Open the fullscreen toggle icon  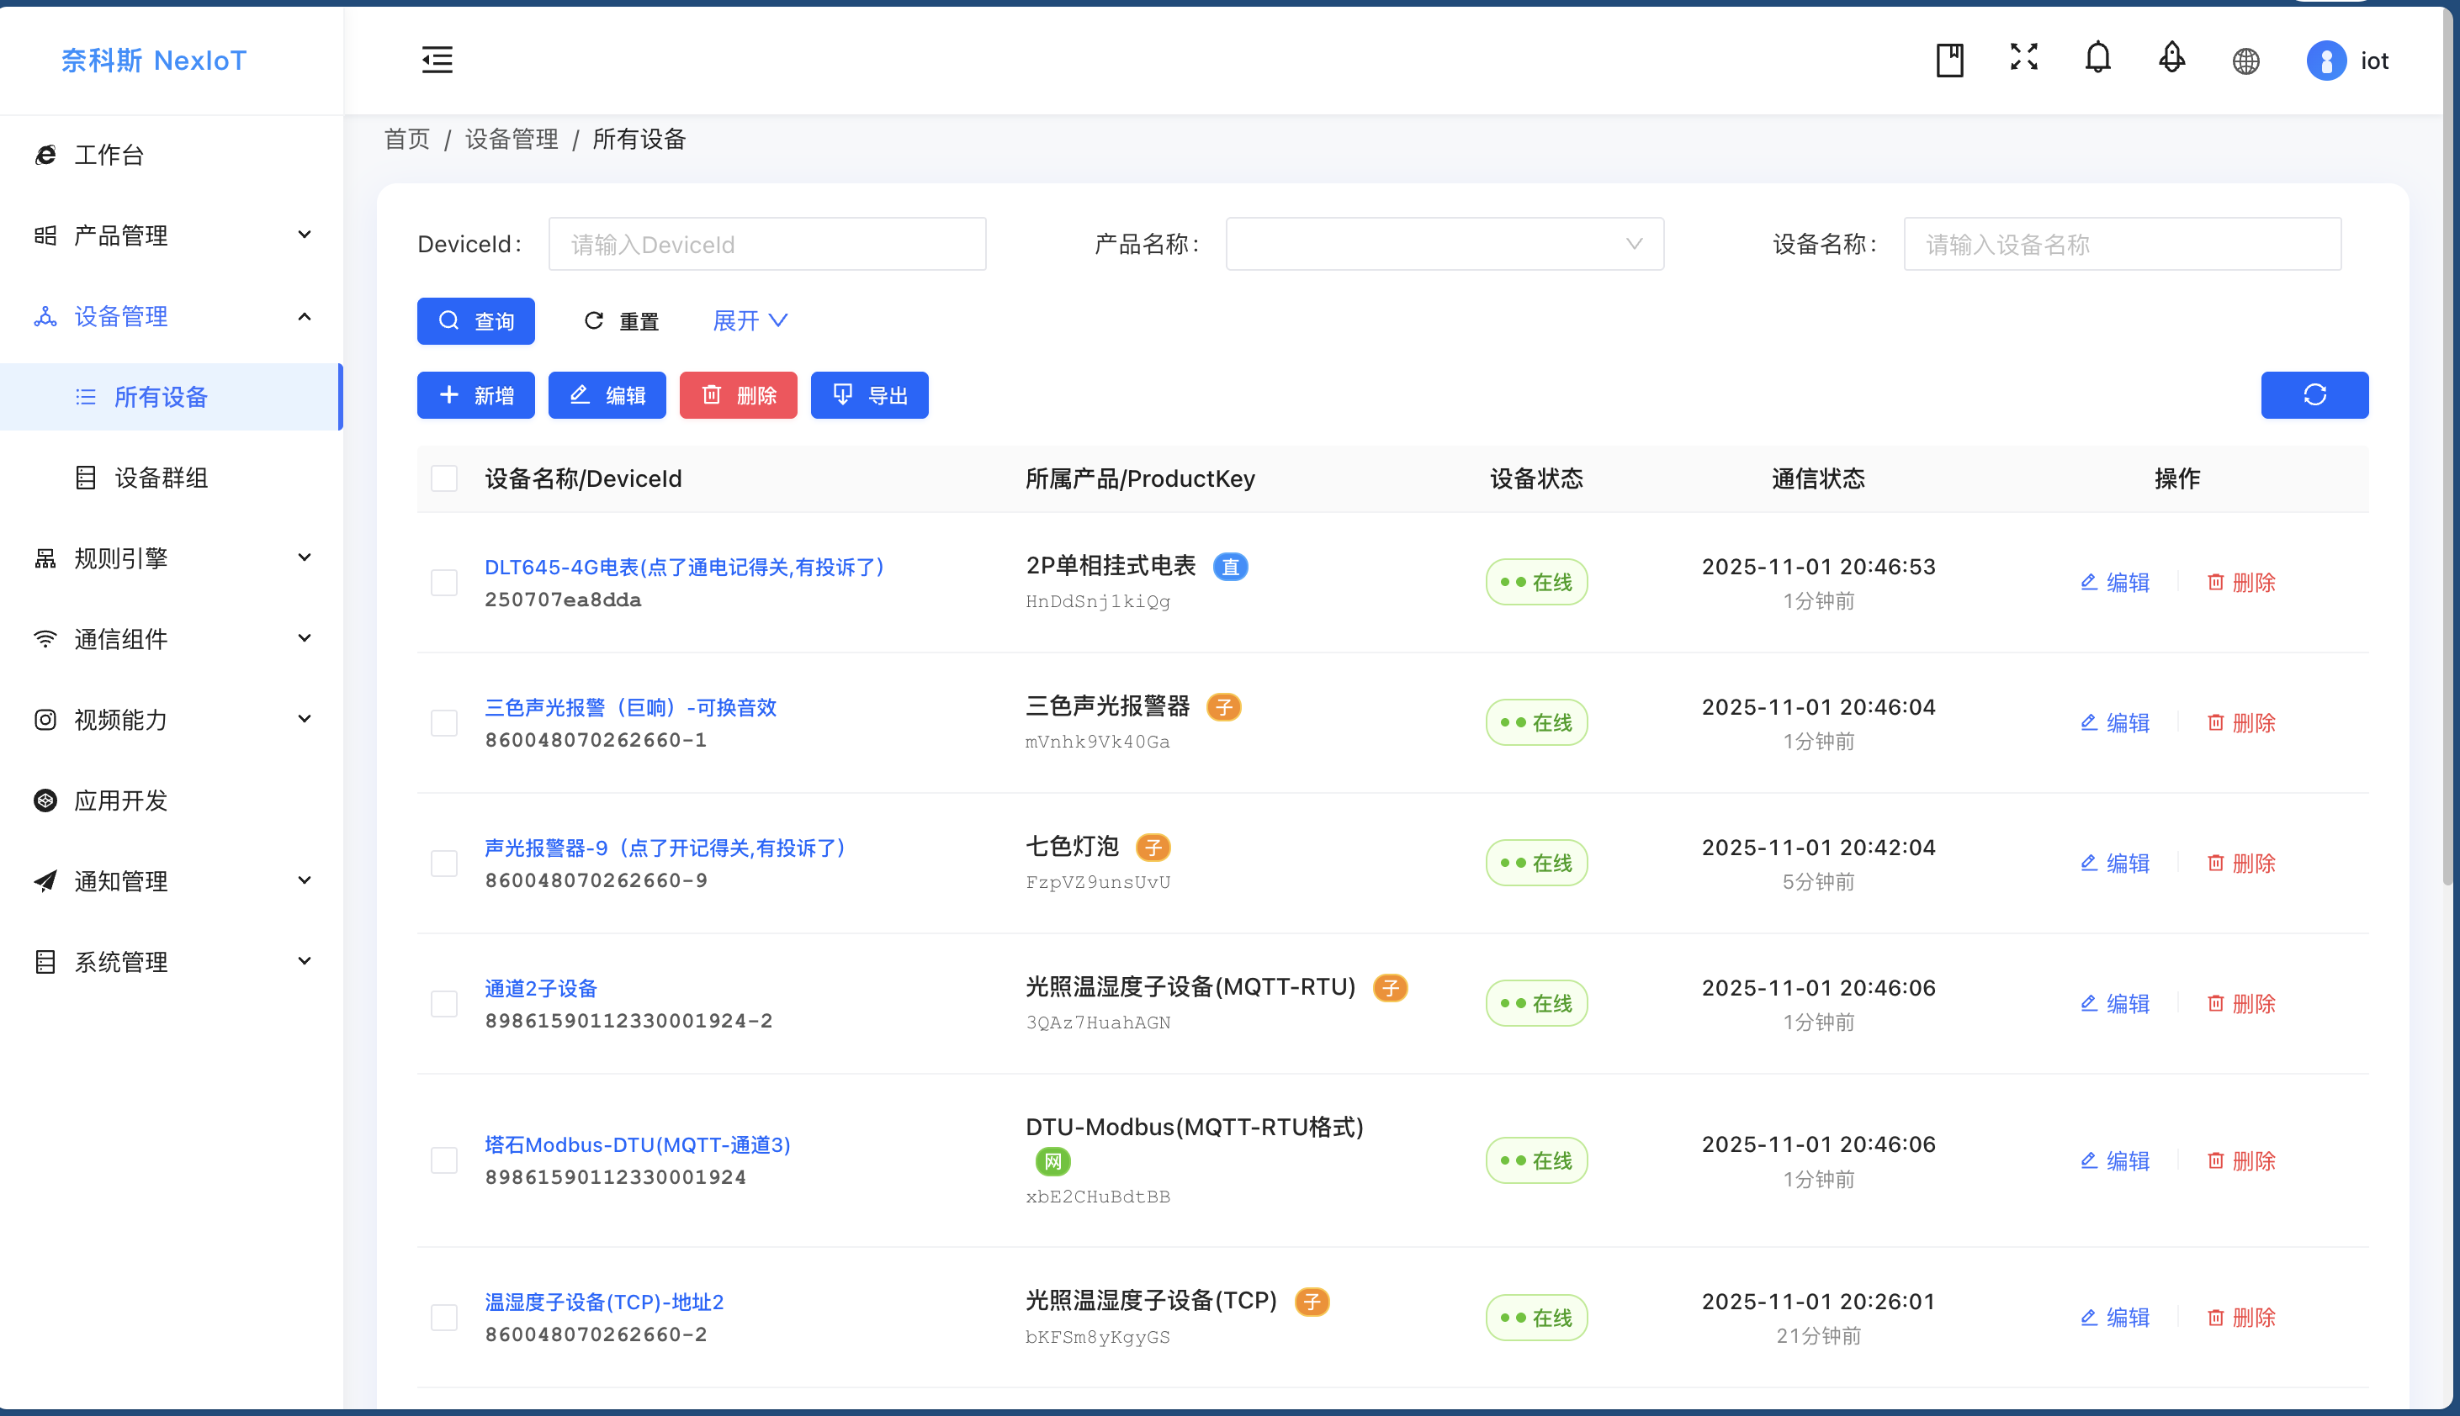pos(2023,60)
